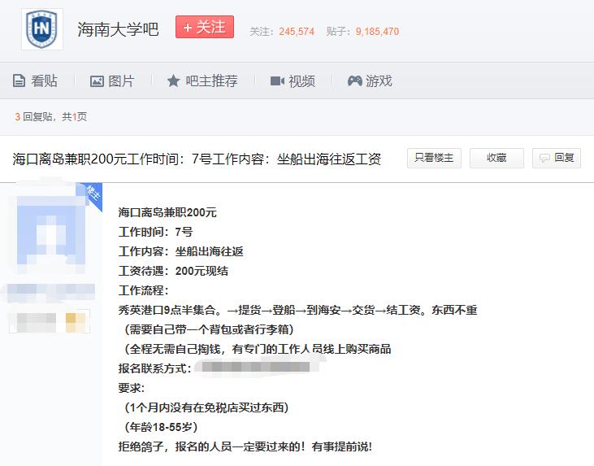Click the blurred 报名联系方式 contact info
The image size is (594, 466).
[257, 368]
